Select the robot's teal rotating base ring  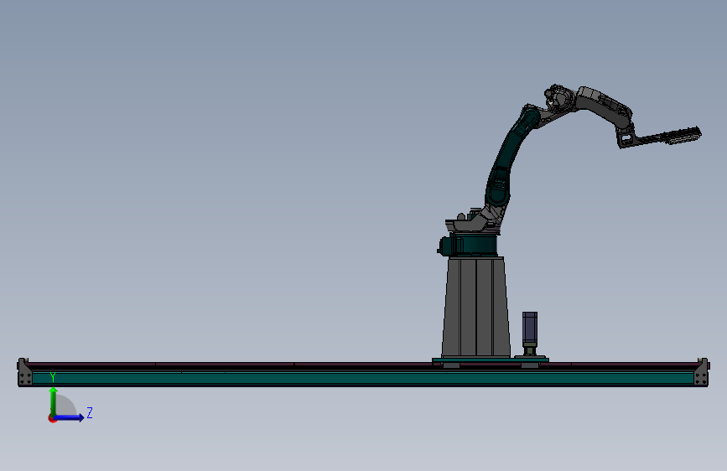click(474, 245)
